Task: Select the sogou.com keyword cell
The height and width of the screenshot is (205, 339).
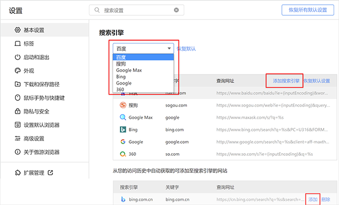Action: [176, 105]
